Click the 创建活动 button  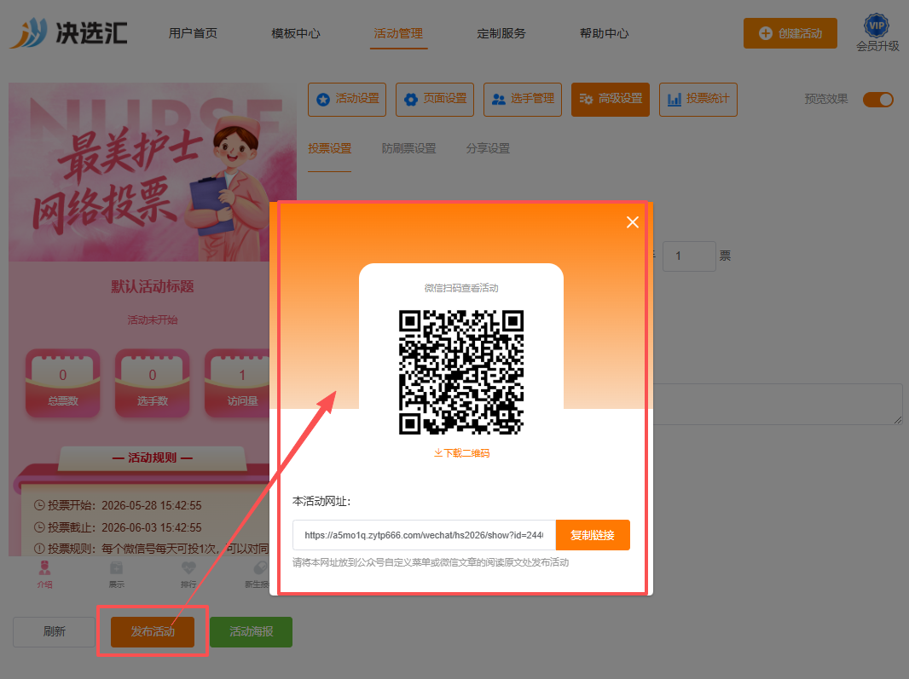click(790, 33)
